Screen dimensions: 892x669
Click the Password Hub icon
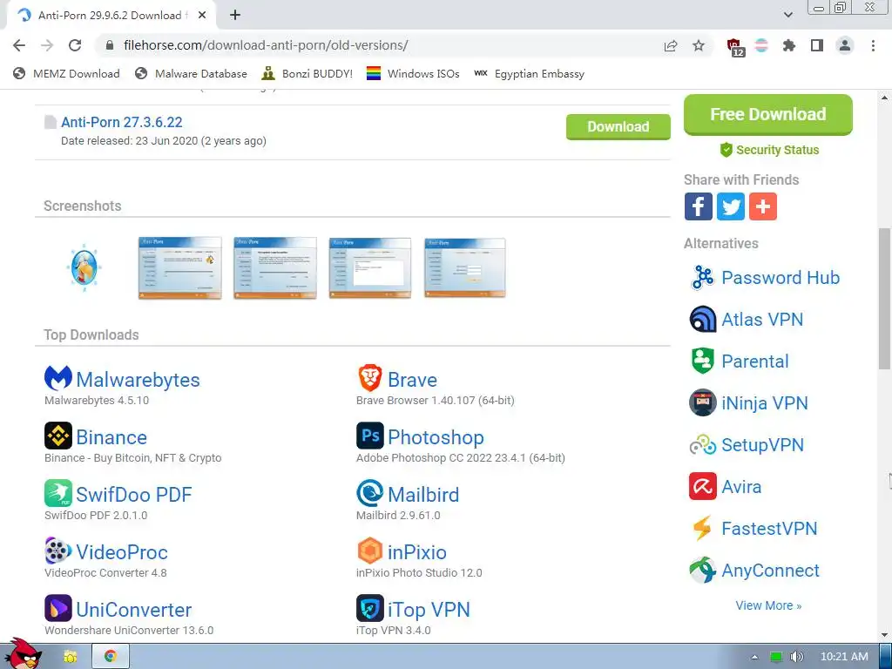point(703,278)
